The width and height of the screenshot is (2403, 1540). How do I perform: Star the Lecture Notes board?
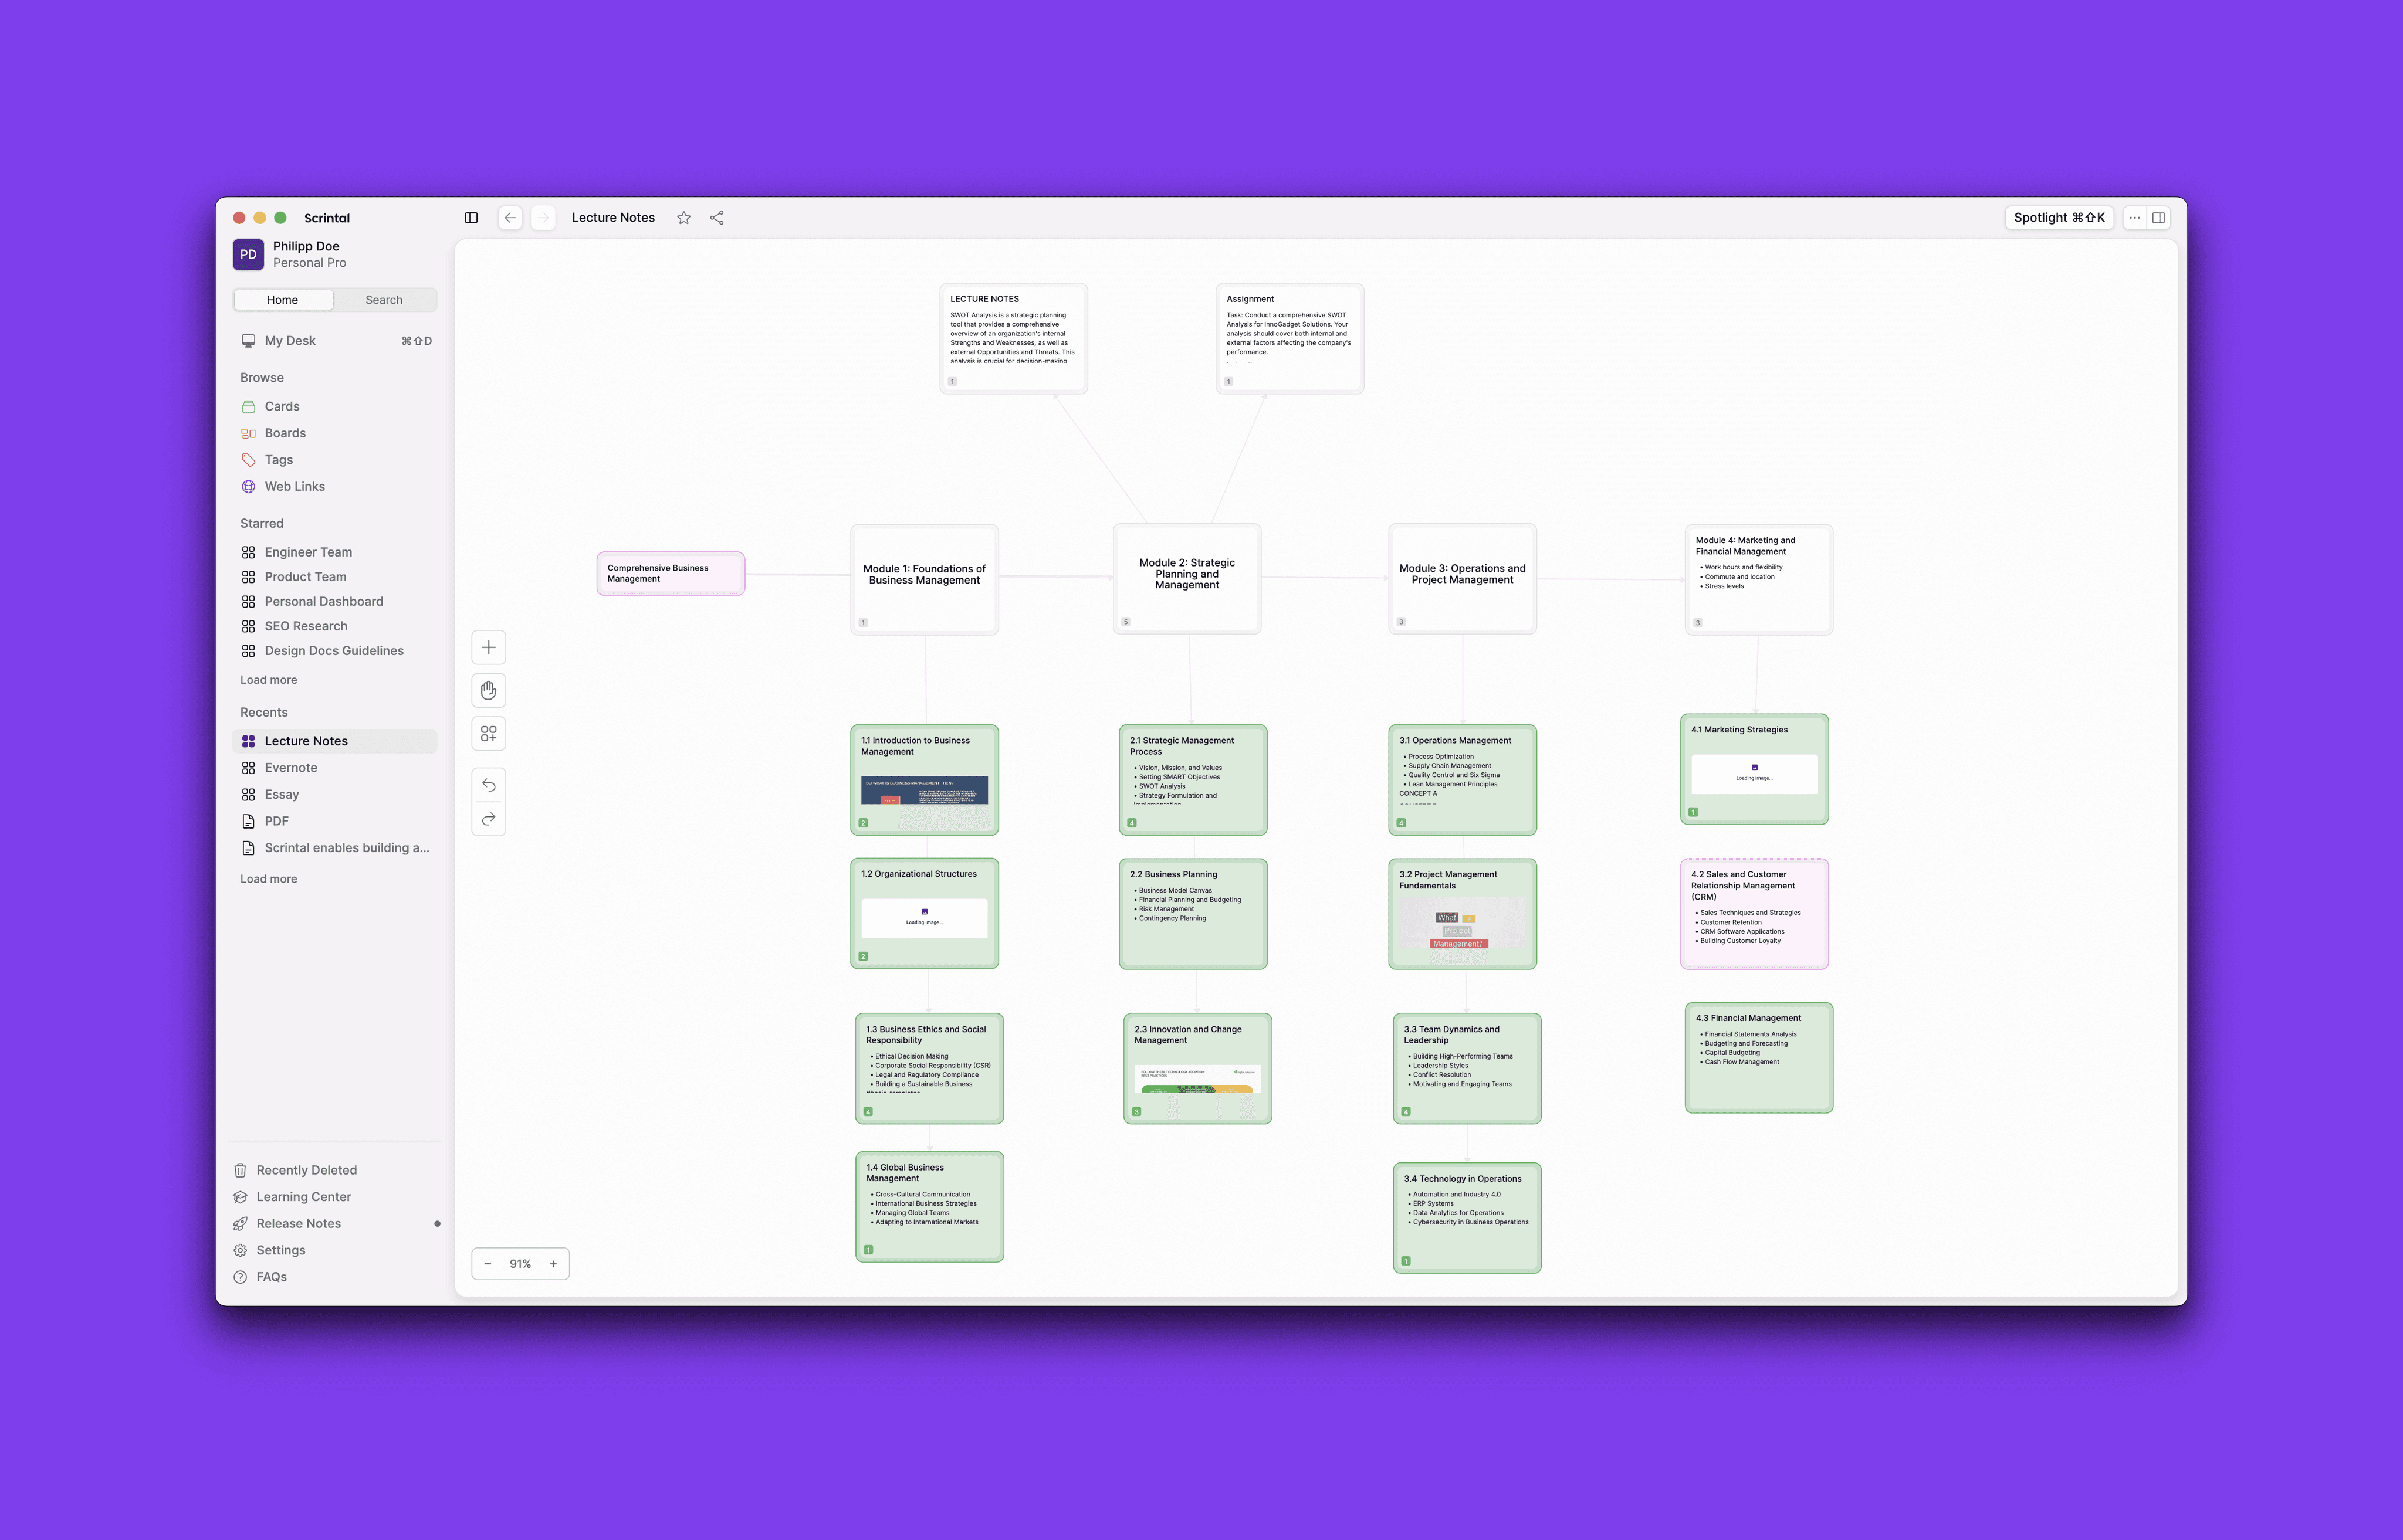(683, 218)
